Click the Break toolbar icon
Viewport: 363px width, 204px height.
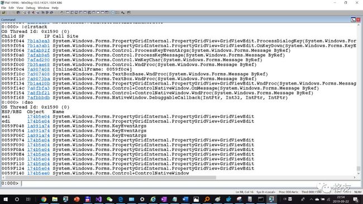37,12
